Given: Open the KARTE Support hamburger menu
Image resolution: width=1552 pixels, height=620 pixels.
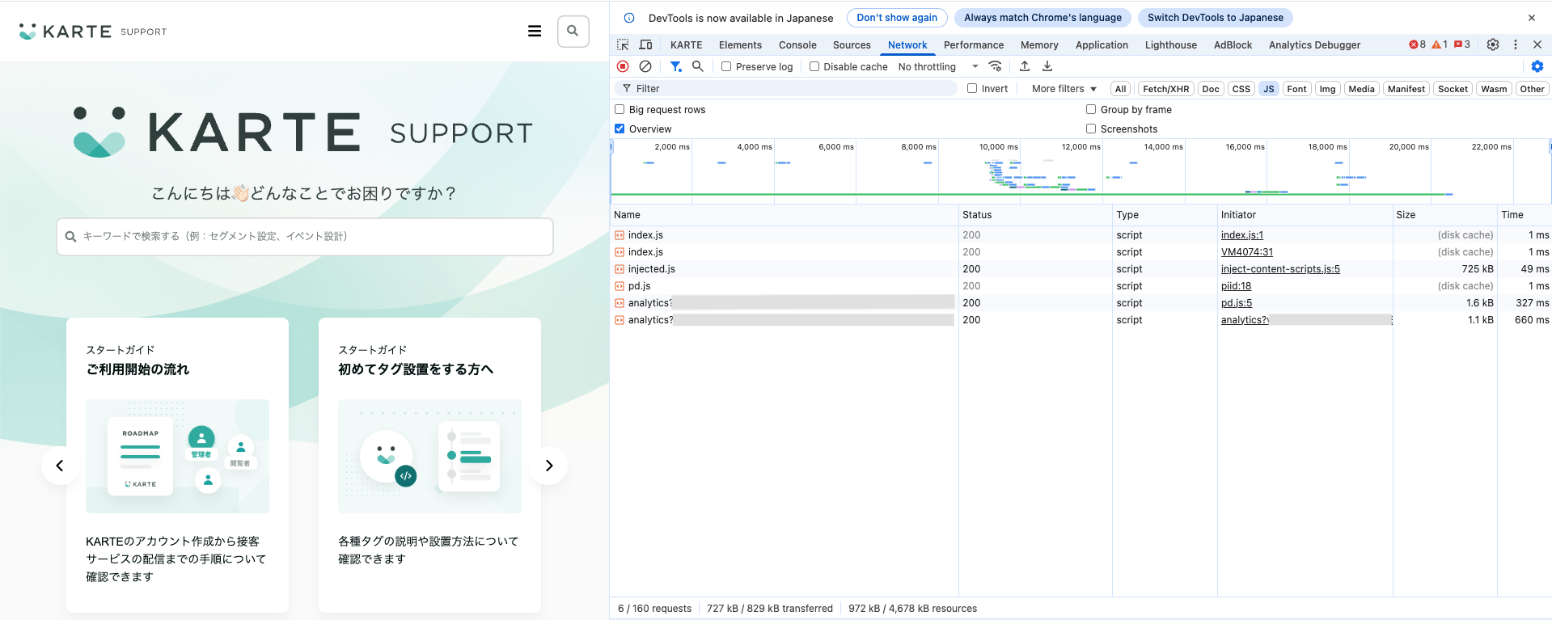Looking at the screenshot, I should coord(535,32).
